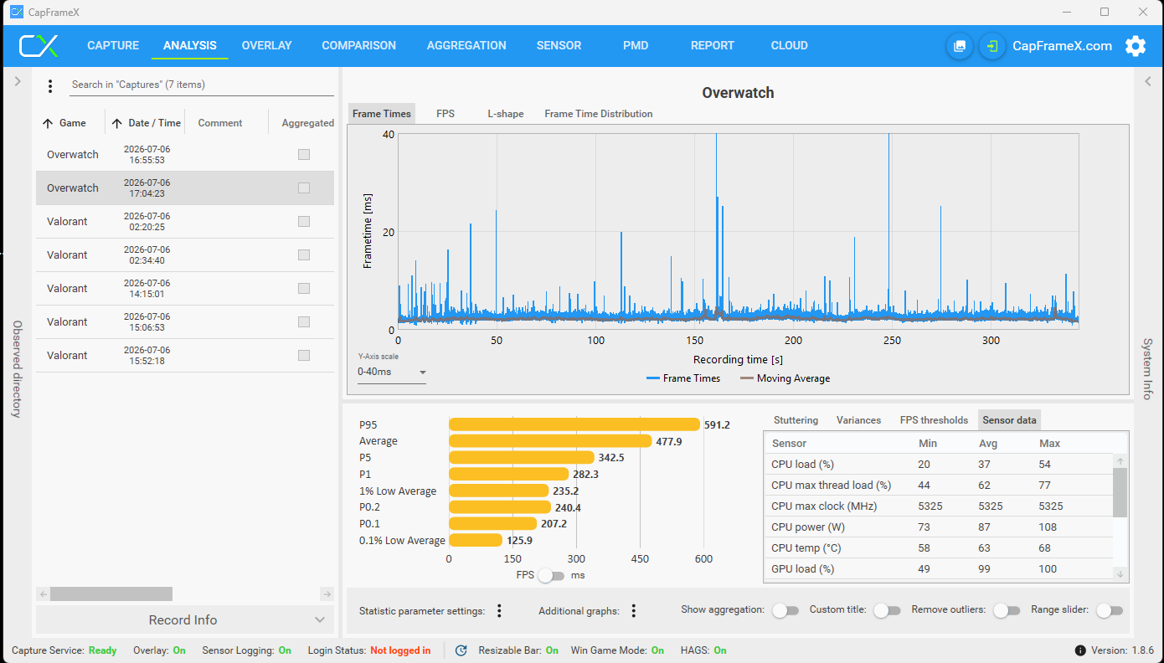The image size is (1164, 663).
Task: Click the refresh icon beside Resizable Bar
Action: tap(461, 650)
